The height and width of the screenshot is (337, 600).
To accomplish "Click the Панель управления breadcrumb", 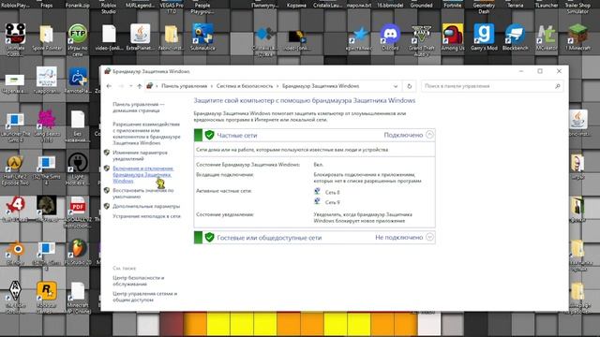I will (x=184, y=86).
